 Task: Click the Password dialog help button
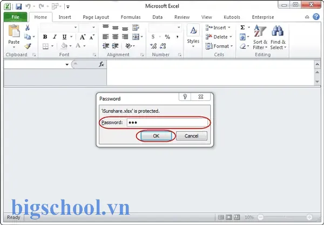[185, 97]
